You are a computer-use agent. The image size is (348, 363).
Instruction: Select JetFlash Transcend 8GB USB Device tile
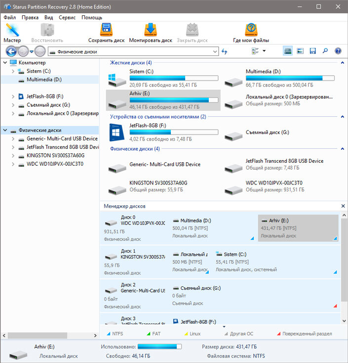click(279, 165)
